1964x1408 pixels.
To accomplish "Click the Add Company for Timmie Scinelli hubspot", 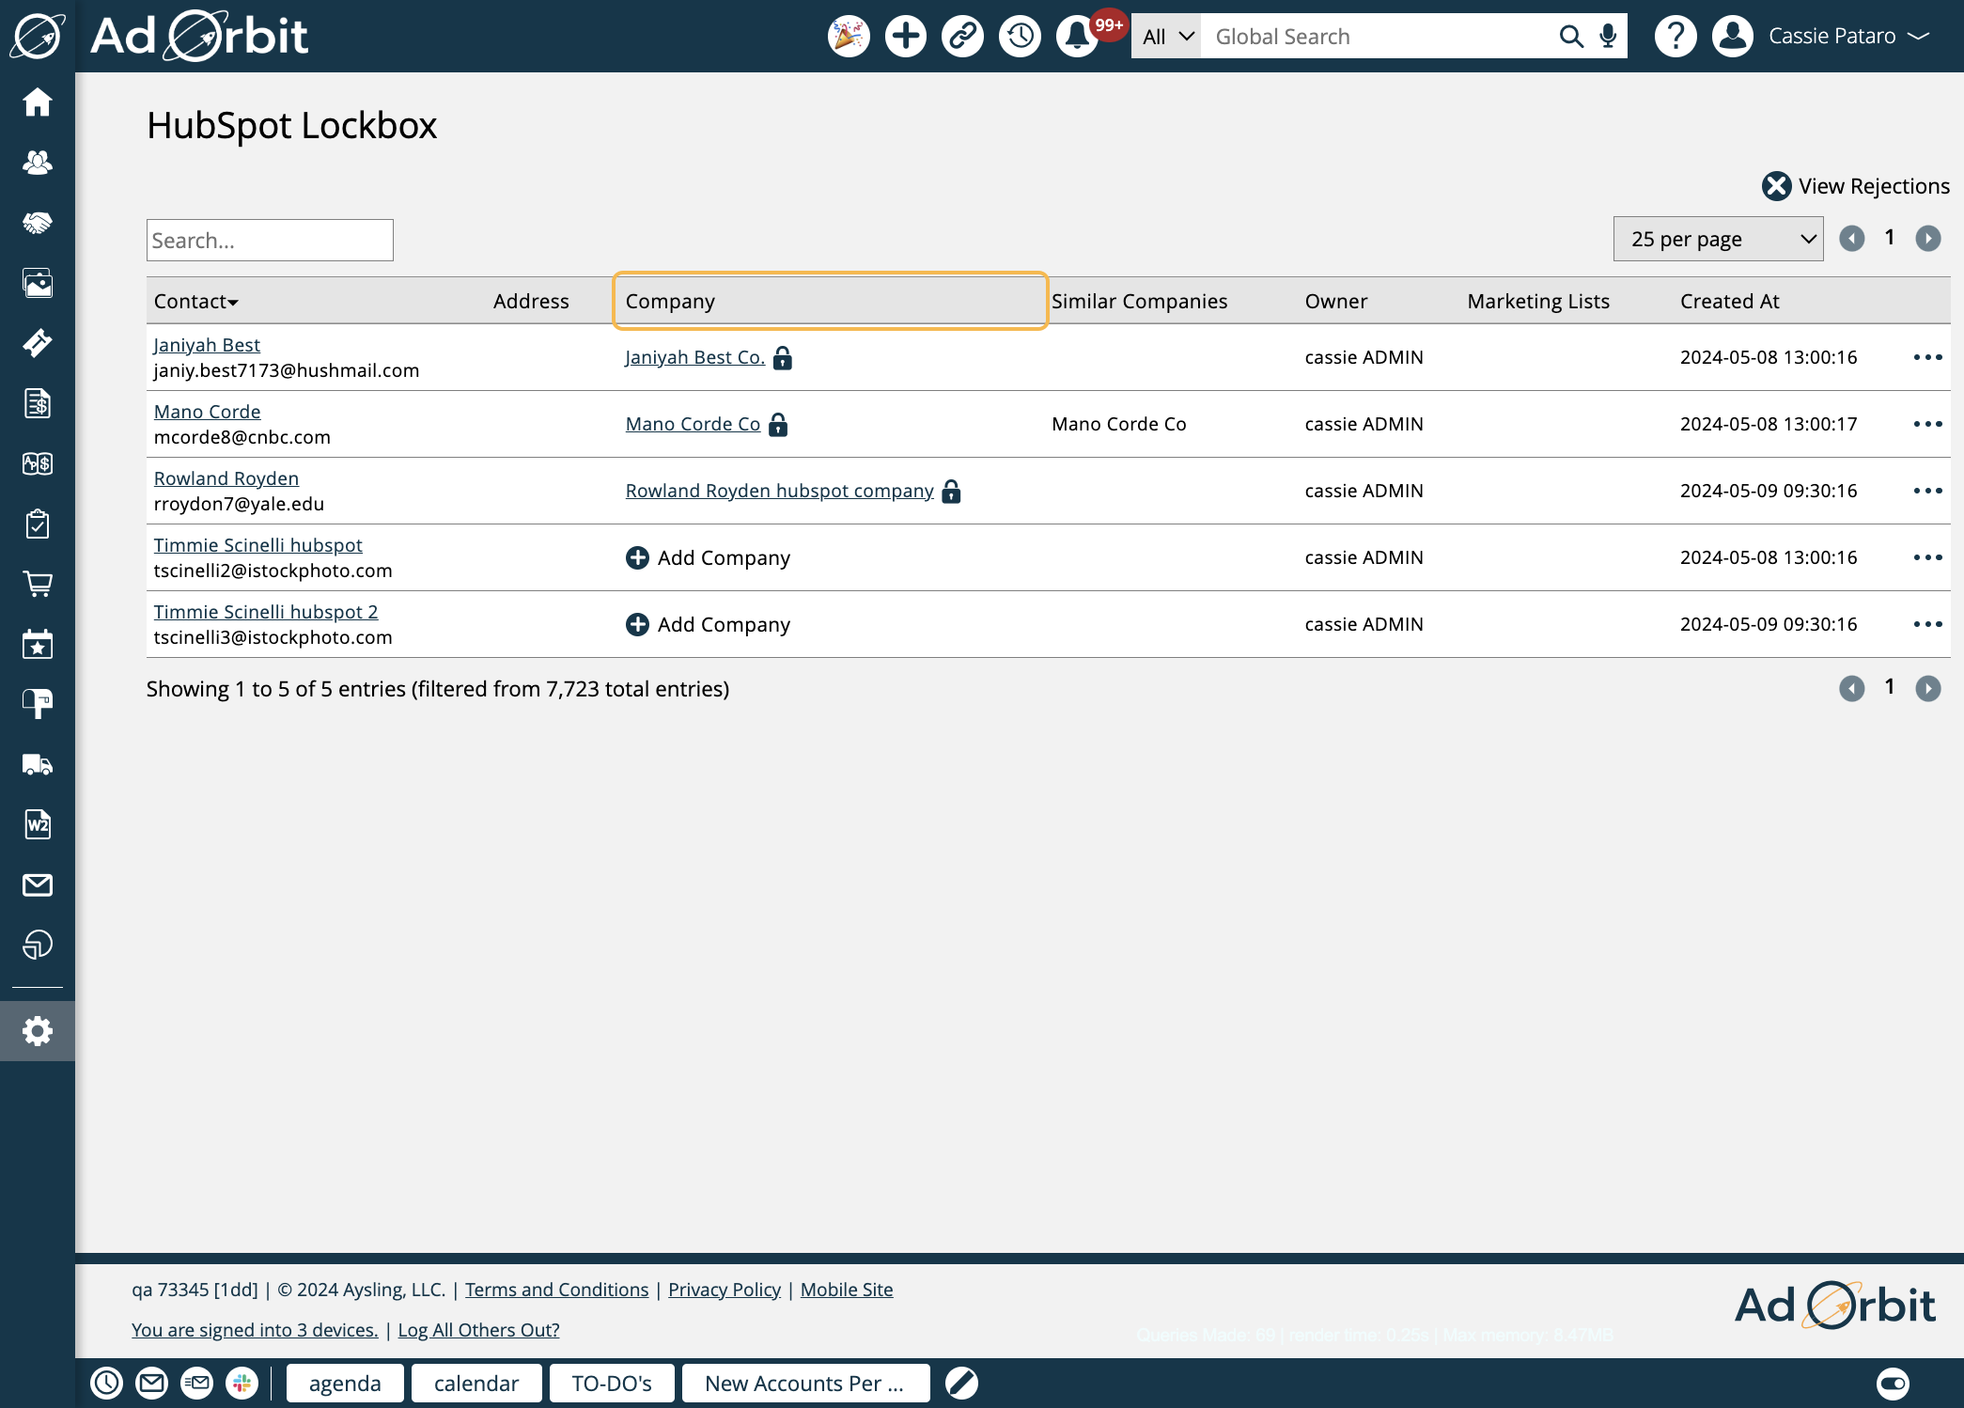I will tap(709, 557).
